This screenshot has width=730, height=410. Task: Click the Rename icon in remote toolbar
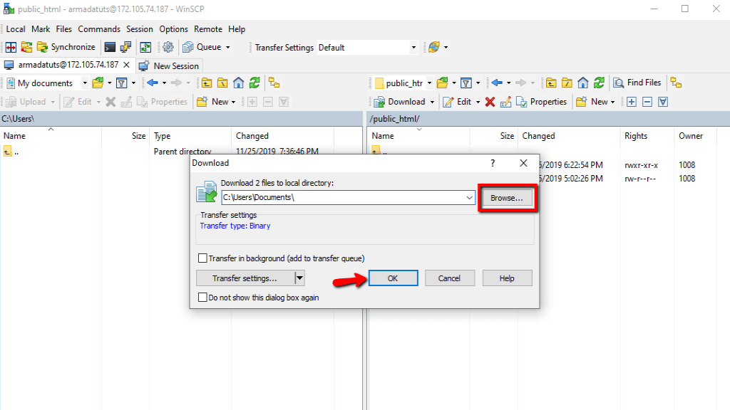505,102
